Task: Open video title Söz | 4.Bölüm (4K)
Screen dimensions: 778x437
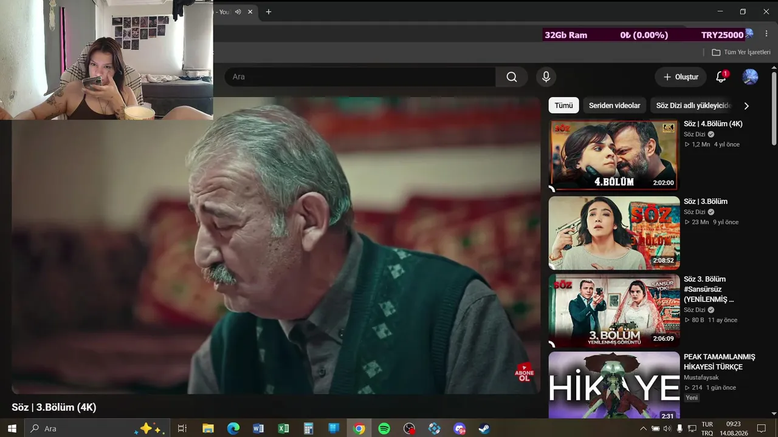Action: (713, 124)
